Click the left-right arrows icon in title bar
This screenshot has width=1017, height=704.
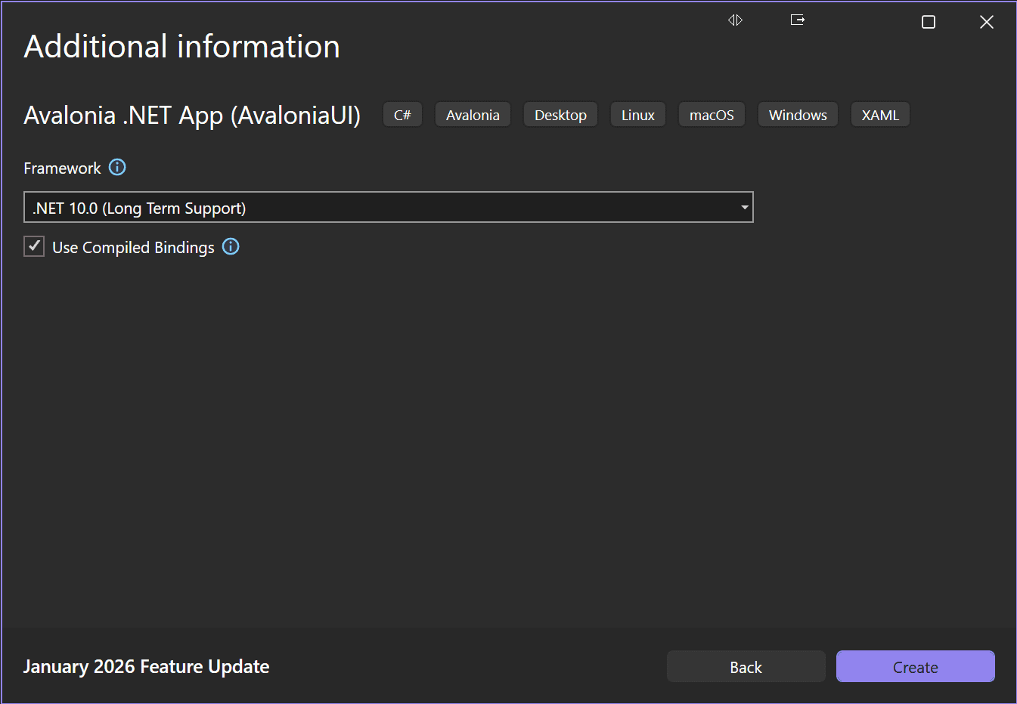(735, 20)
